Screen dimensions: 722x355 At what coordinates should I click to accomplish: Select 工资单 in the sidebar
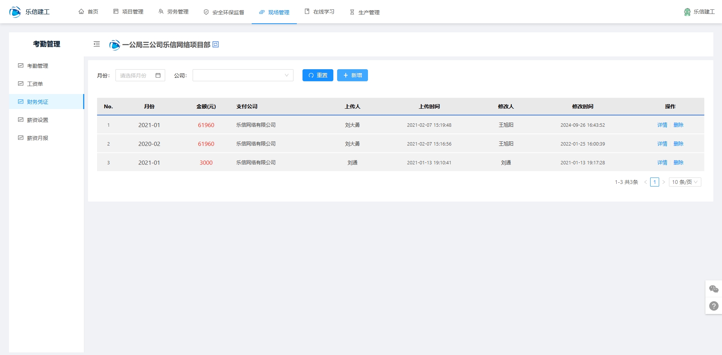coord(35,84)
